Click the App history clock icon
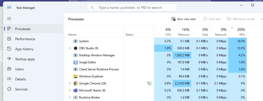This screenshot has height=101, width=263. click(x=9, y=49)
